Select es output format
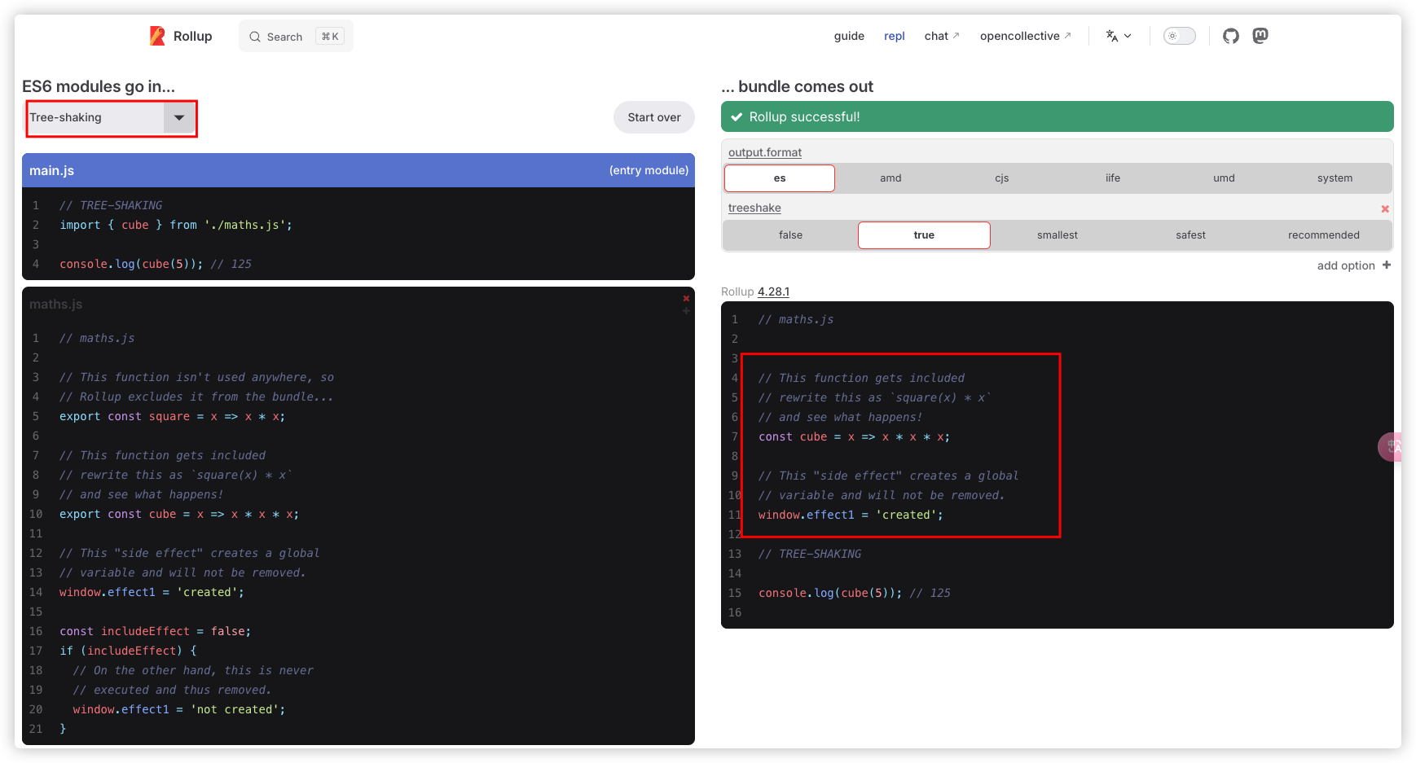This screenshot has width=1416, height=763. coord(780,178)
